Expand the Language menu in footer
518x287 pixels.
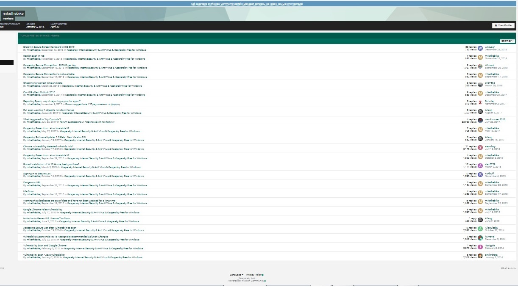pos(237,275)
